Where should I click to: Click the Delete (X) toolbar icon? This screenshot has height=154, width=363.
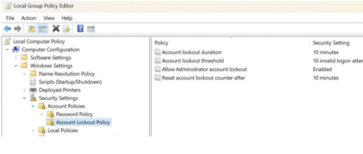coord(56,29)
